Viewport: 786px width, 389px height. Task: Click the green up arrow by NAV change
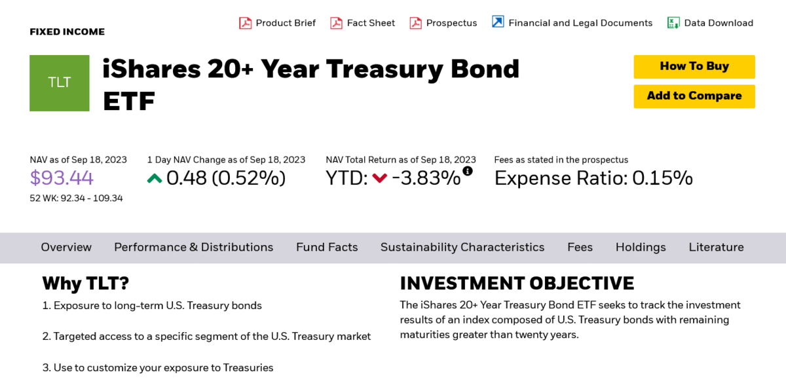click(155, 178)
